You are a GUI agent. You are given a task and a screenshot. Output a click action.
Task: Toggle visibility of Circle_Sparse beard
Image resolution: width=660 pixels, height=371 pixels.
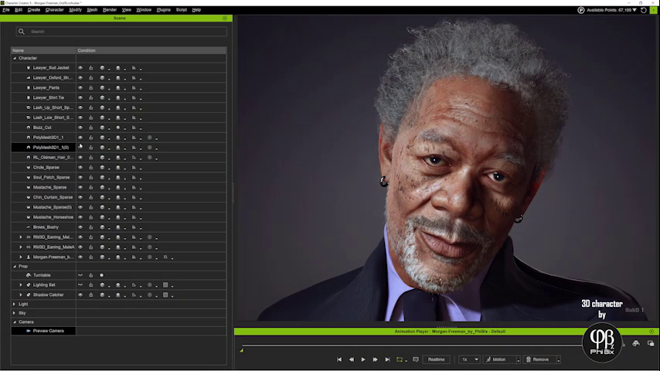tap(80, 168)
